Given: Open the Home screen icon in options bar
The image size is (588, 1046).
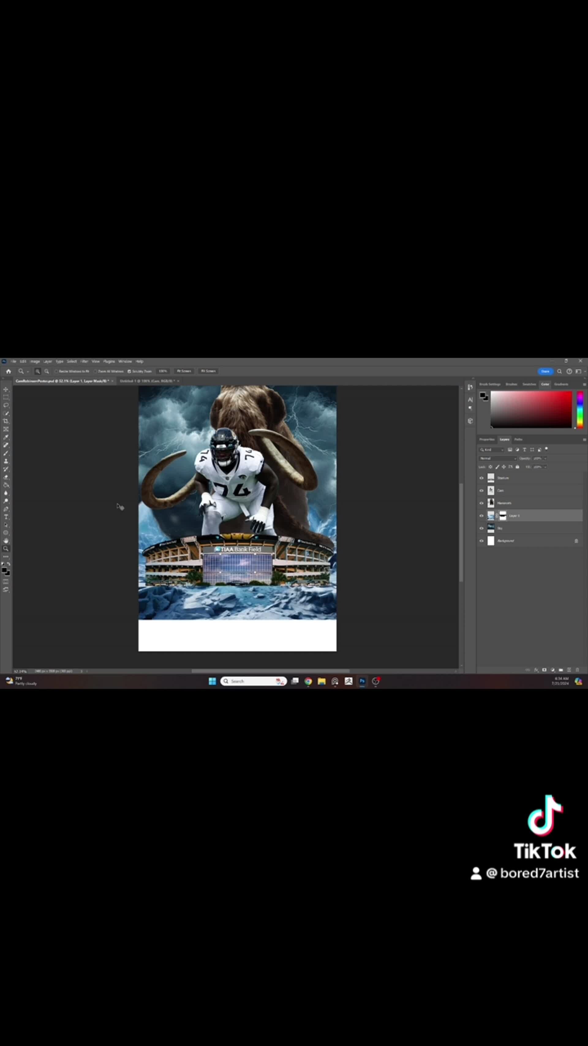Looking at the screenshot, I should point(9,371).
